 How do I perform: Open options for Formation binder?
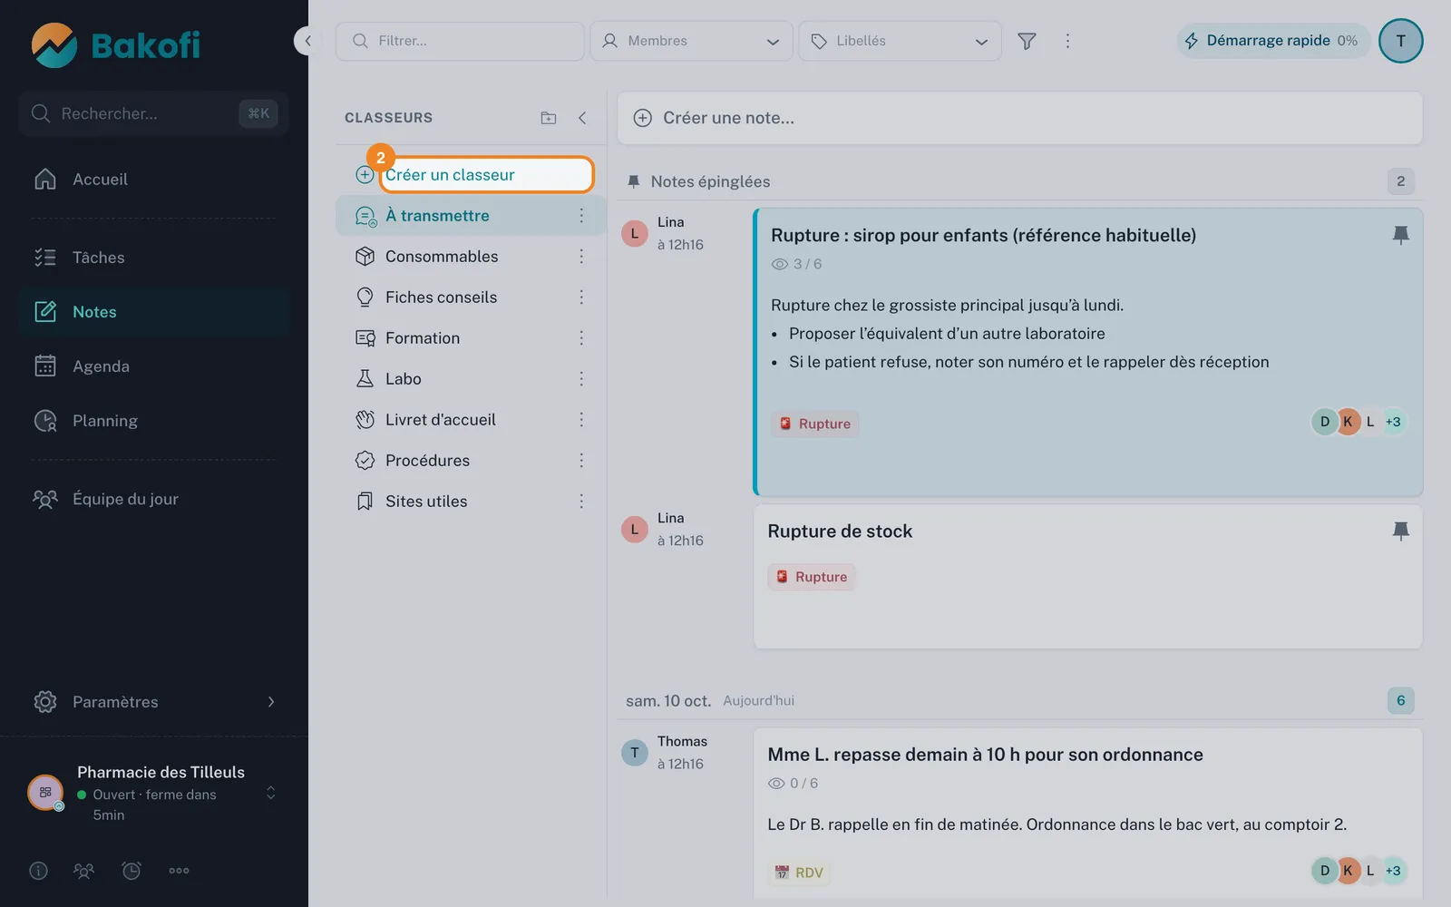tap(581, 338)
